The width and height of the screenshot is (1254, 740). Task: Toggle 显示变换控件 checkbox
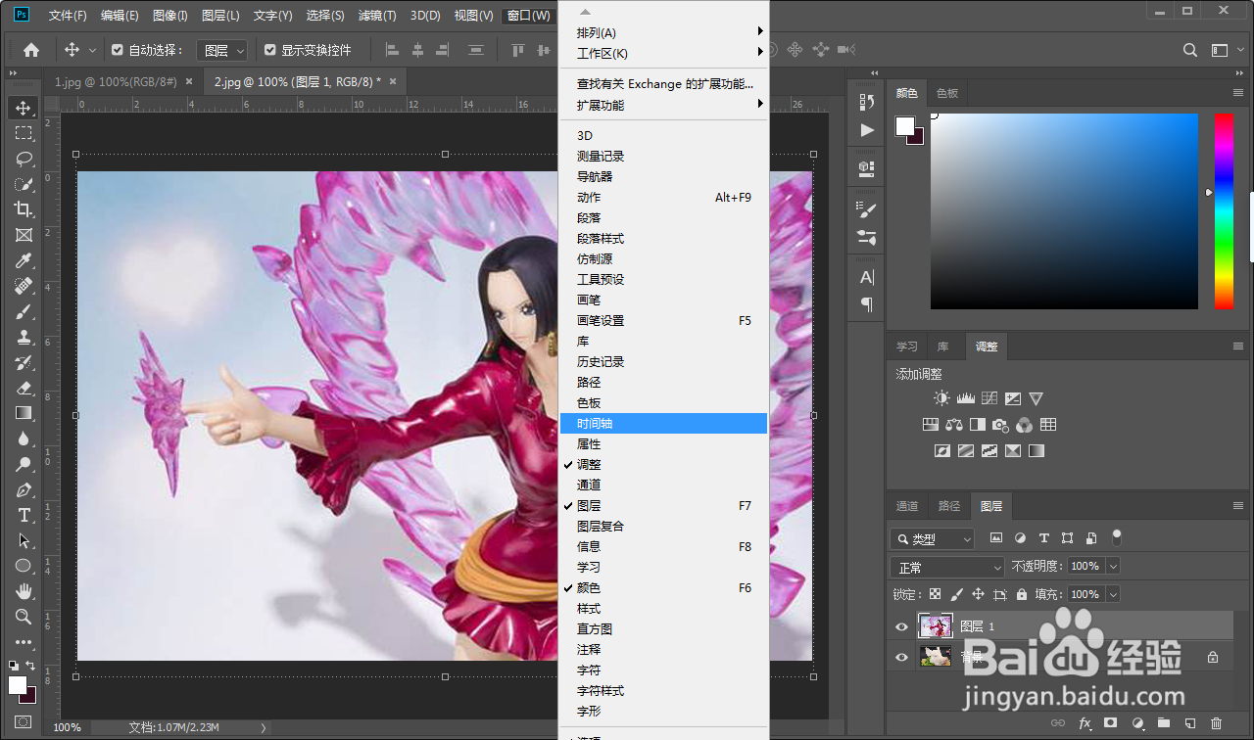(270, 50)
